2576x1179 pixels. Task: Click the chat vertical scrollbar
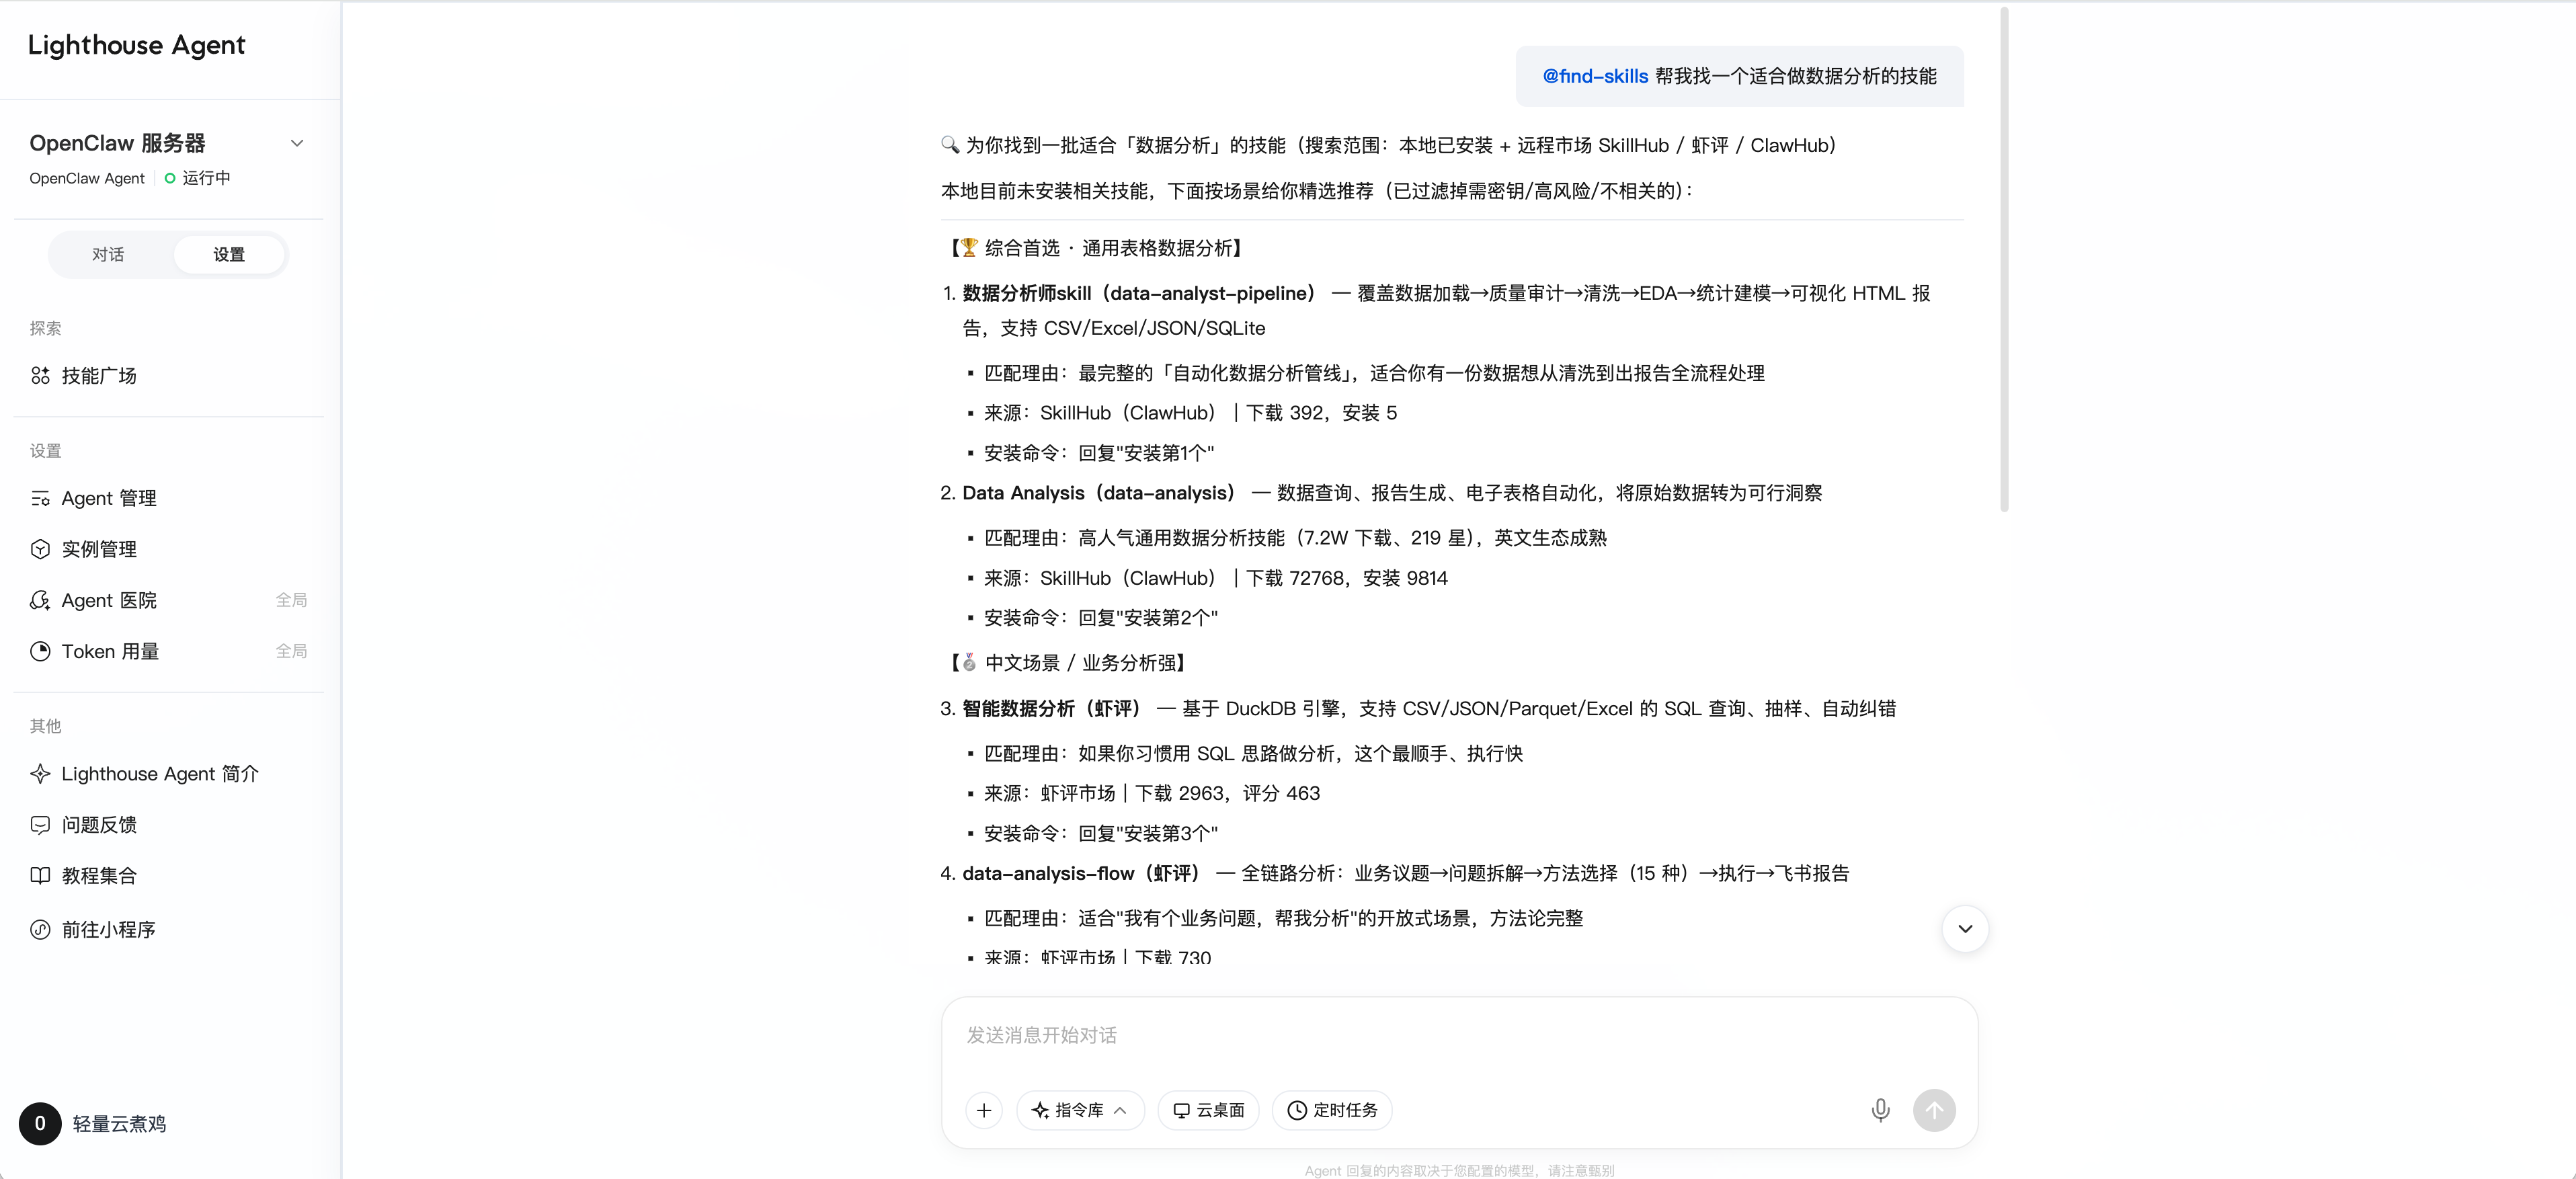(x=2004, y=260)
